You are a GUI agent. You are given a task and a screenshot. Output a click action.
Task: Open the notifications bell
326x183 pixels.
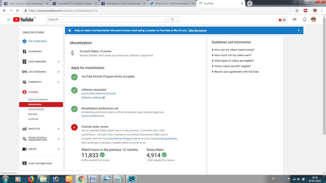coord(305,20)
